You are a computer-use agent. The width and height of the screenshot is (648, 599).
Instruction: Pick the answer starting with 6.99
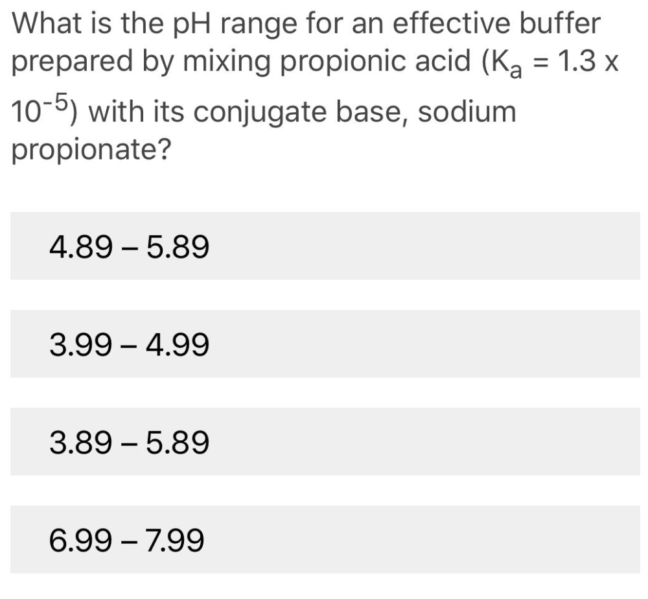point(130,538)
